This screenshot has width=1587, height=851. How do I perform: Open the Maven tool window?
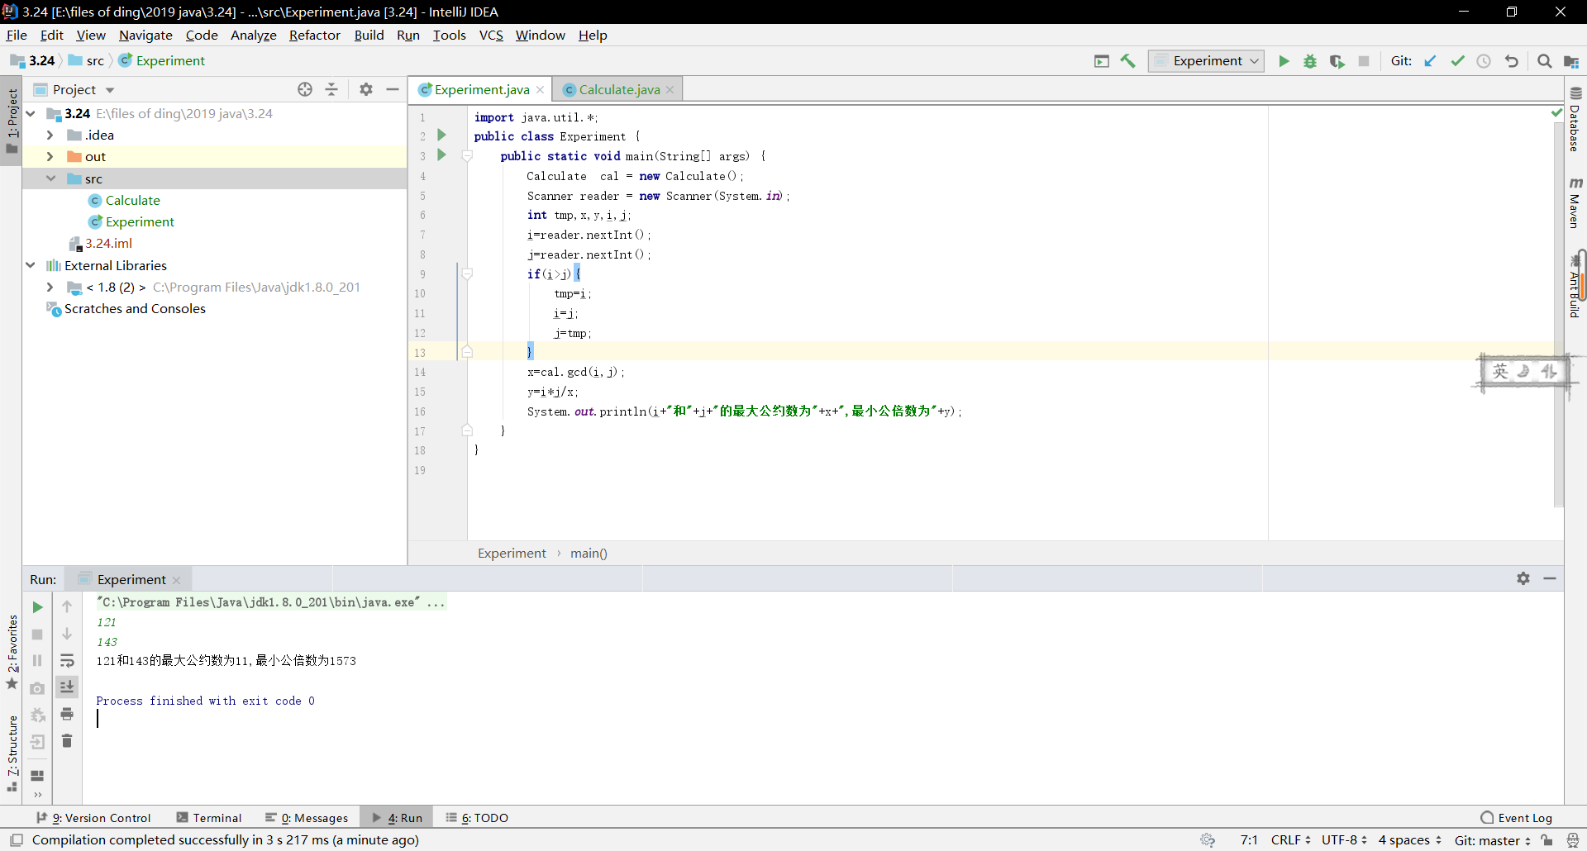coord(1575,203)
